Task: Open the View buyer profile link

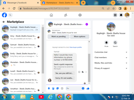Action: (x=76, y=47)
